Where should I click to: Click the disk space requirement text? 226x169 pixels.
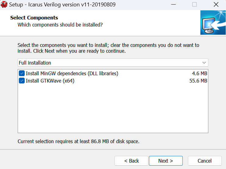point(78,141)
